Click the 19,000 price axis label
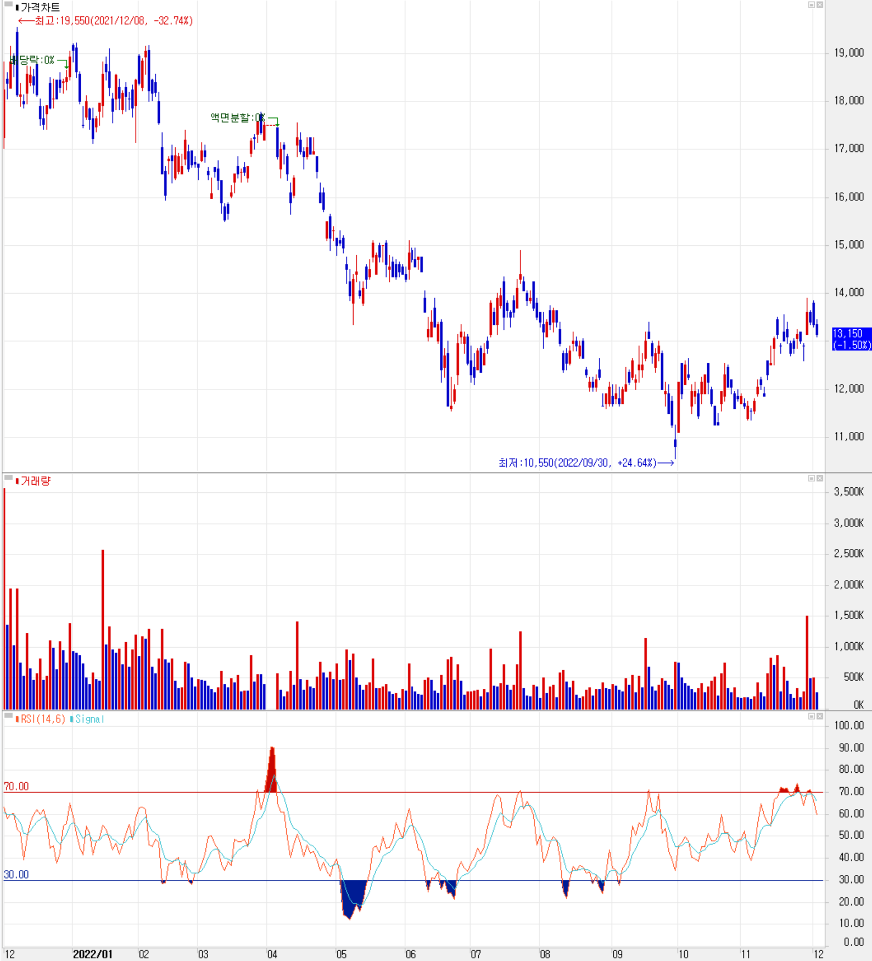This screenshot has height=961, width=872. pyautogui.click(x=849, y=53)
